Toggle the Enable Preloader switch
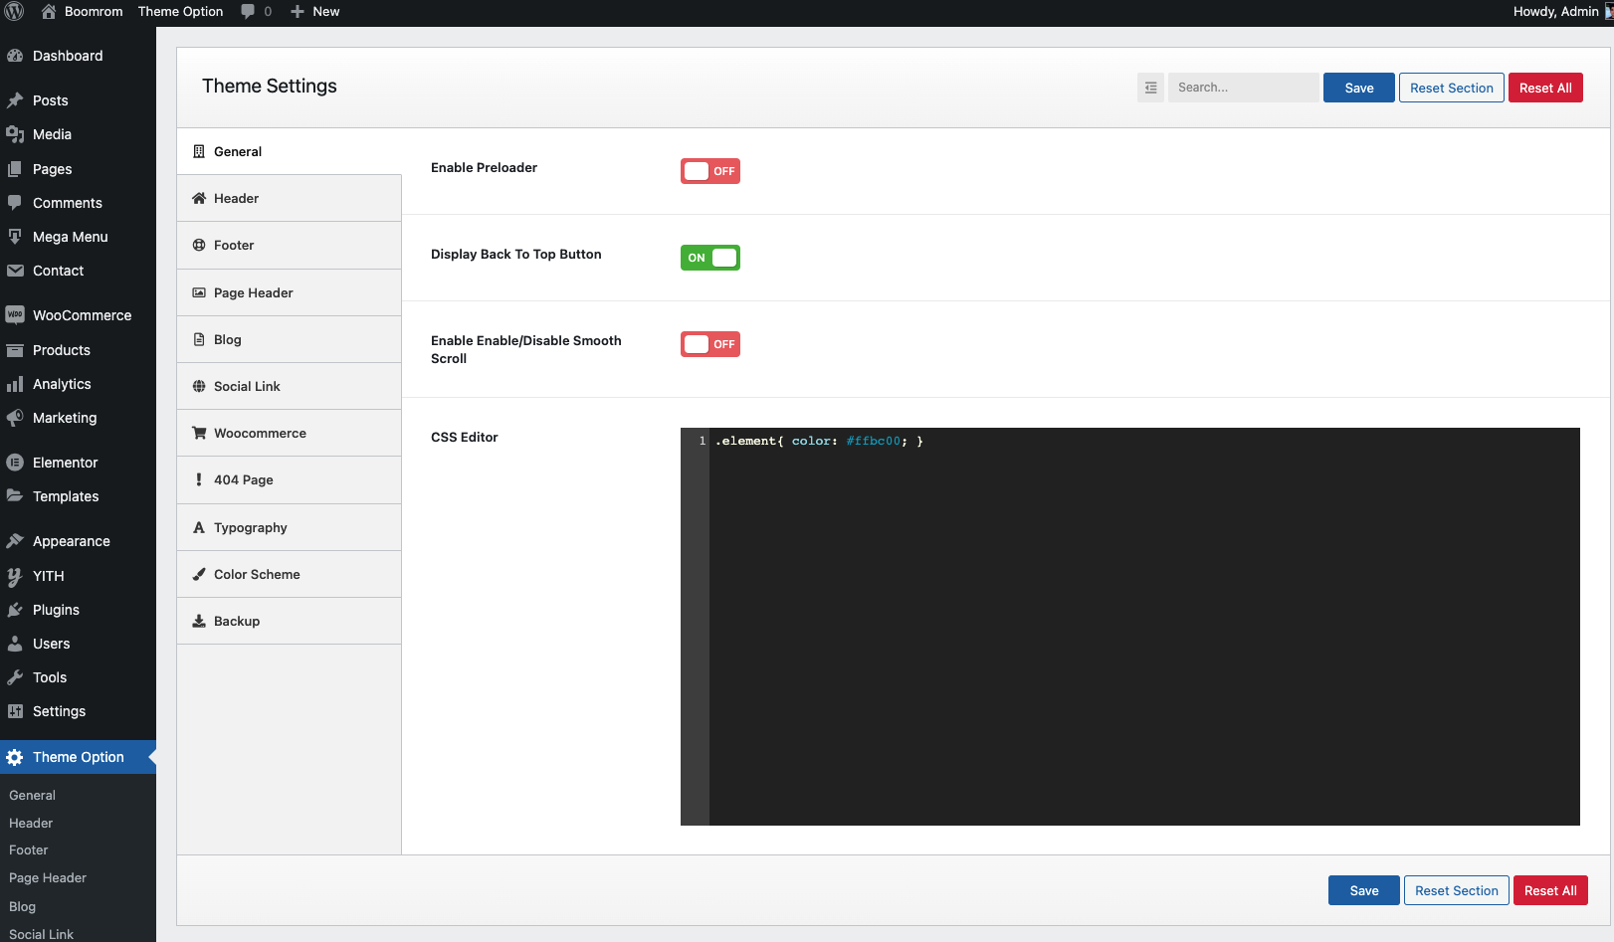 [710, 171]
